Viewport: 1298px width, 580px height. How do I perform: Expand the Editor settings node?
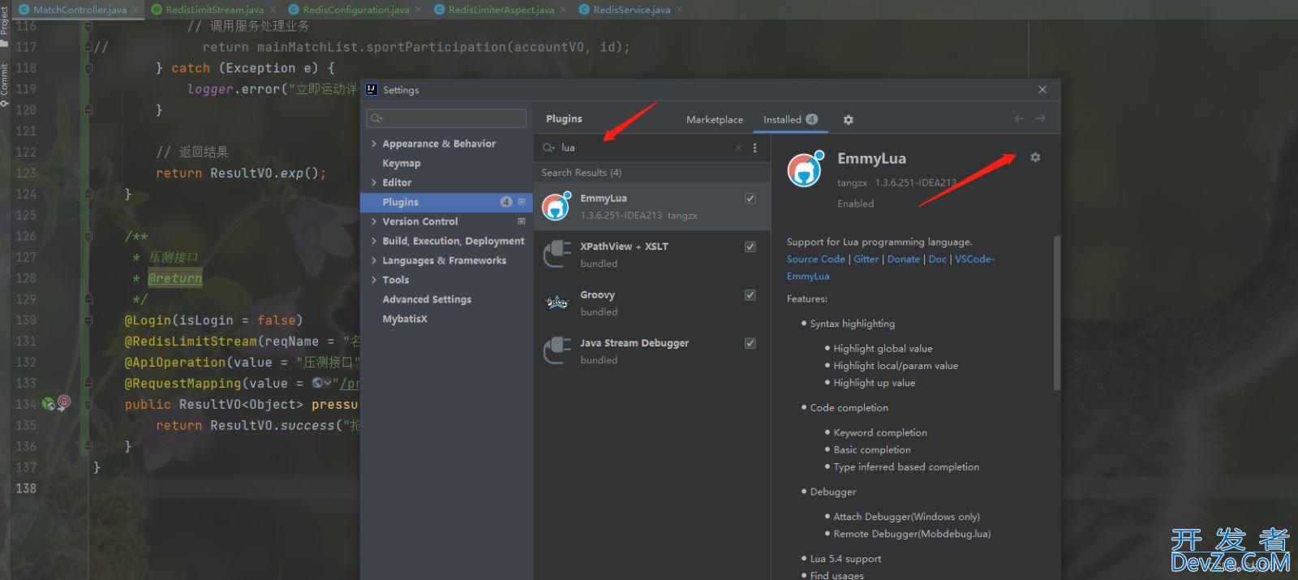pyautogui.click(x=374, y=183)
